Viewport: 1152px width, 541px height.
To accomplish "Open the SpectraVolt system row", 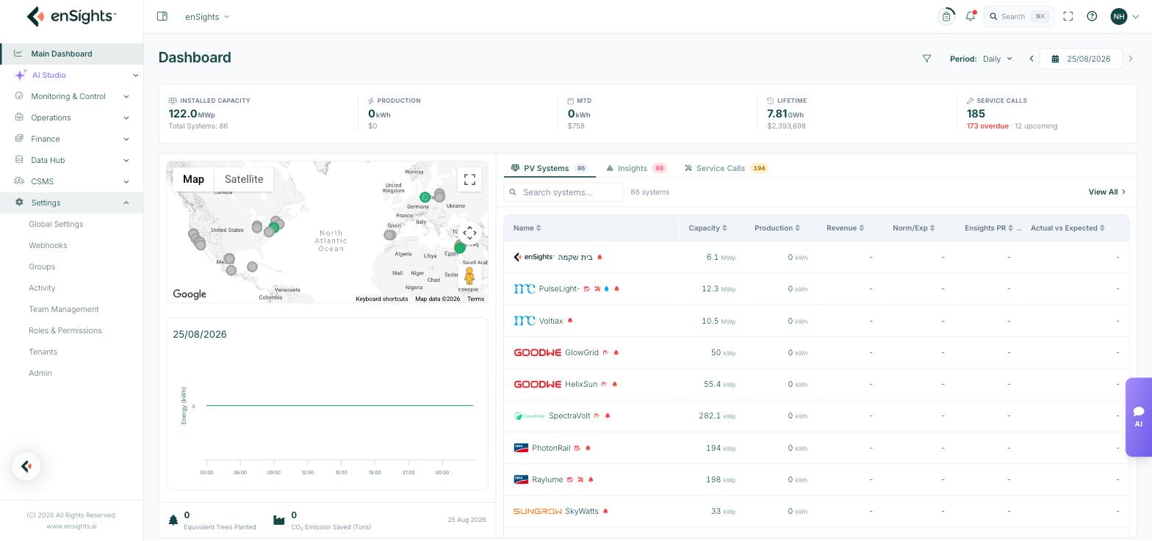I will (x=816, y=415).
